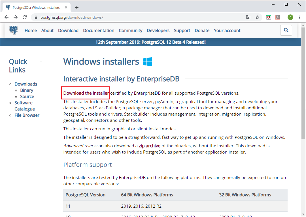The height and width of the screenshot is (217, 306).
Task: Open the Chrome three-dot menu
Action: pos(299,17)
